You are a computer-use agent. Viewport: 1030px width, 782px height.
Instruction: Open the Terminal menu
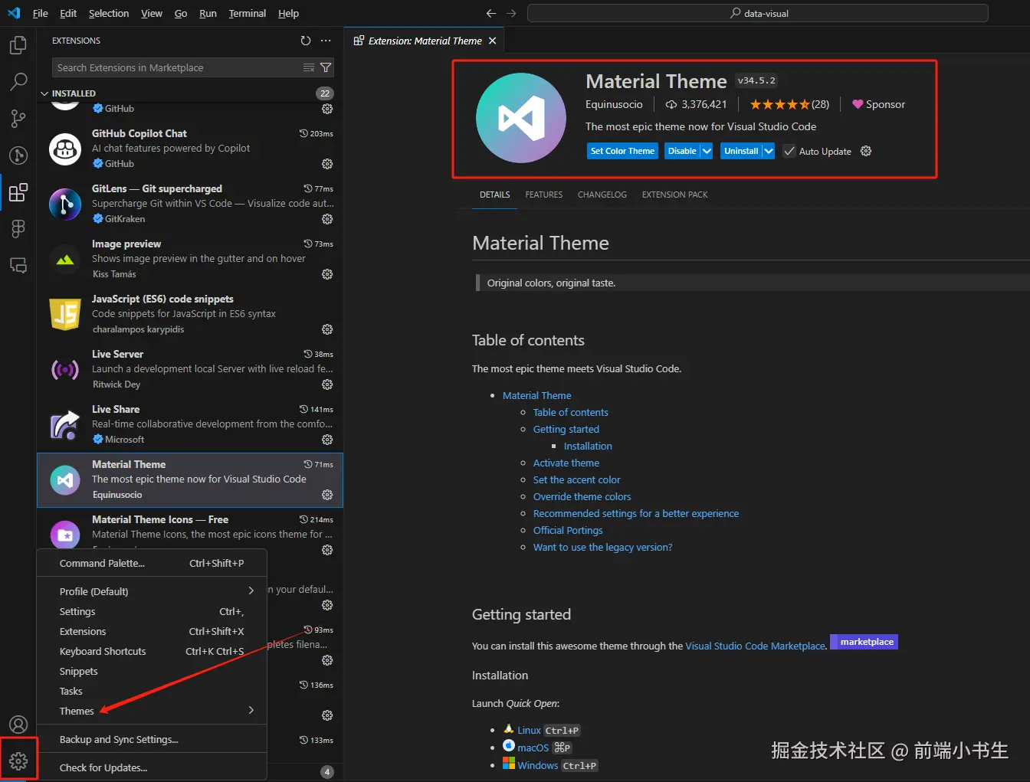(247, 13)
